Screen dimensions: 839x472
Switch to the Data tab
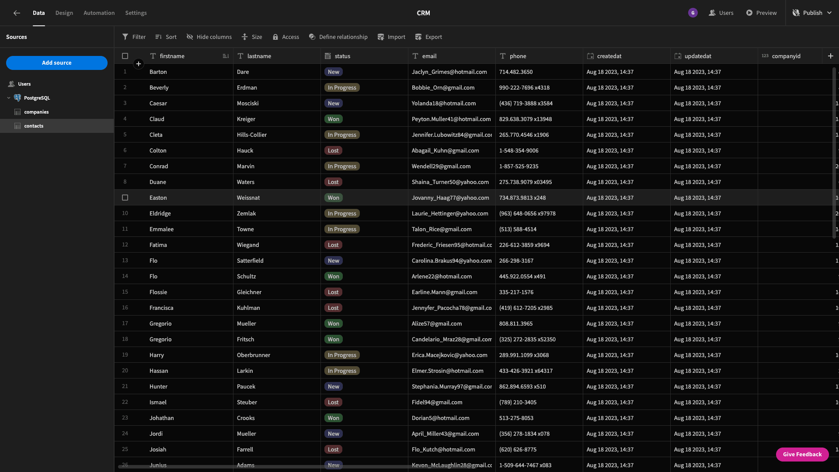coord(38,13)
